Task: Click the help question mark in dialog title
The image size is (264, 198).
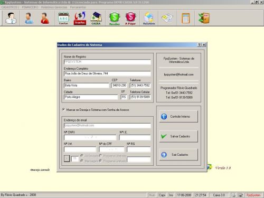Action: click(200, 45)
